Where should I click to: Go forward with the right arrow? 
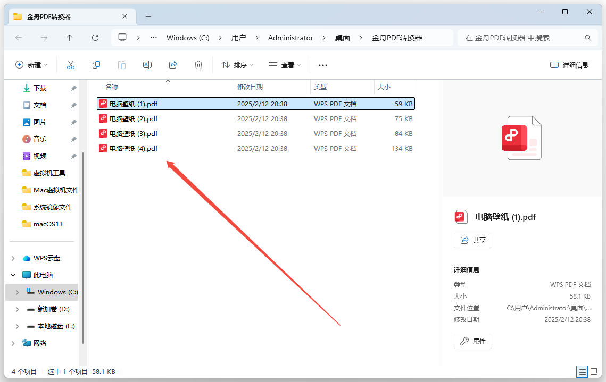(x=44, y=37)
